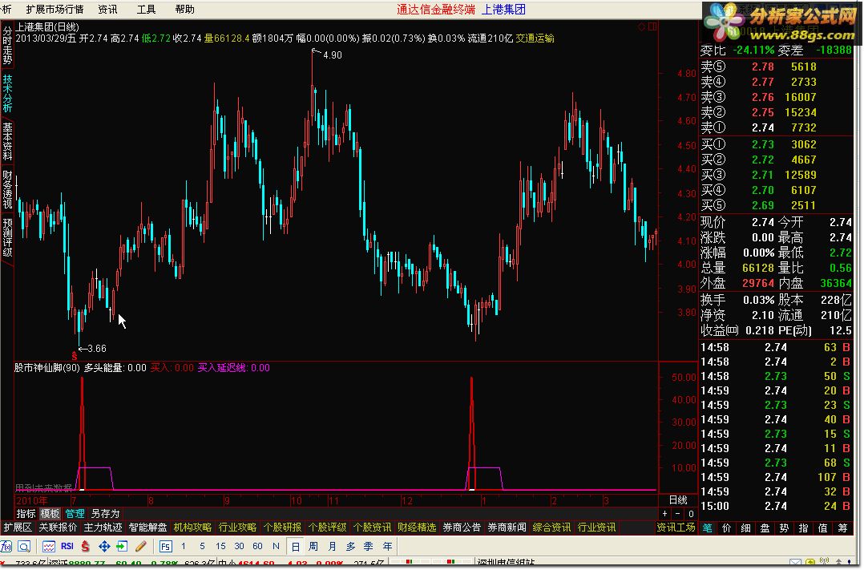Open the 分时走势 side tab
Viewport: 864px width, 570px height.
[x=7, y=45]
